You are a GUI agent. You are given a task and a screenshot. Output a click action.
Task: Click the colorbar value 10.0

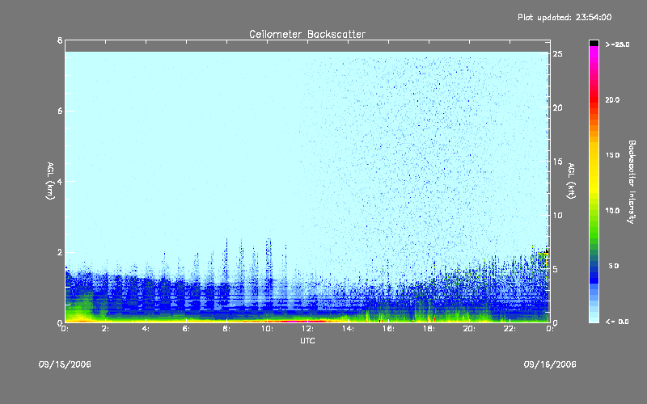[612, 211]
